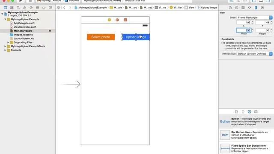Show the Object library
The width and height of the screenshot is (274, 154).
(249, 112)
